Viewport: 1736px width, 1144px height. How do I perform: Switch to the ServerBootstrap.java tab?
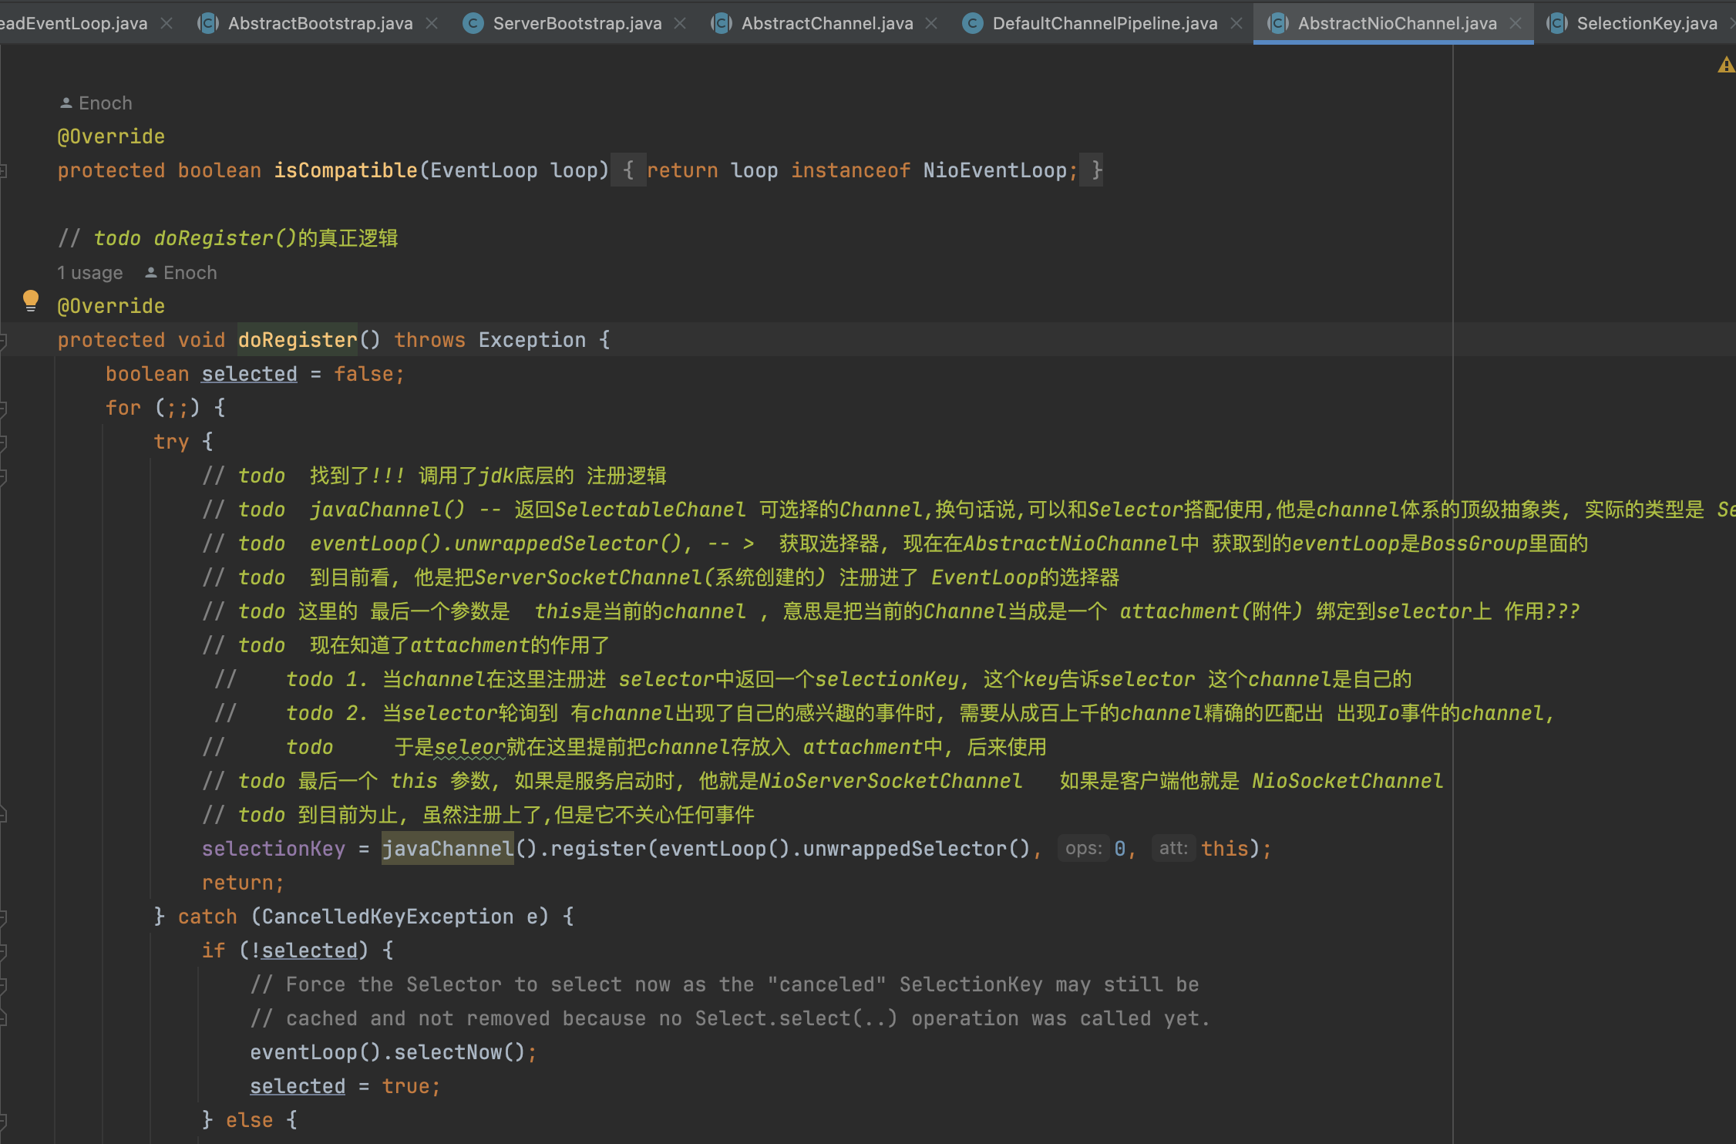point(577,23)
